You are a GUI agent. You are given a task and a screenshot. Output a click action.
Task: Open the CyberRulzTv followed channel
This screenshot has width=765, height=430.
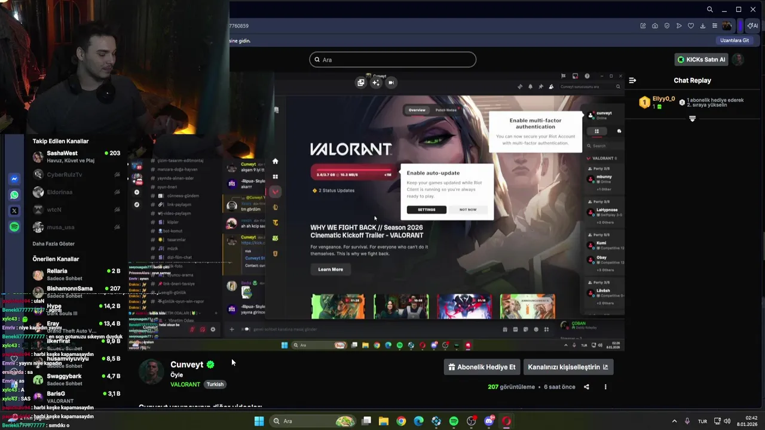tap(76, 174)
